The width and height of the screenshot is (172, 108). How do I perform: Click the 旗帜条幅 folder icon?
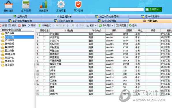tap(3, 44)
